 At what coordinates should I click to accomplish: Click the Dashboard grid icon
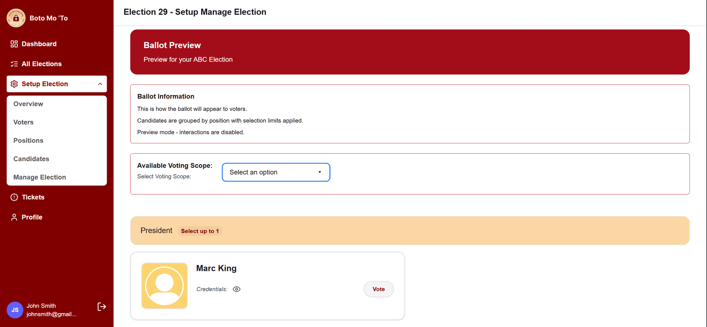point(14,44)
